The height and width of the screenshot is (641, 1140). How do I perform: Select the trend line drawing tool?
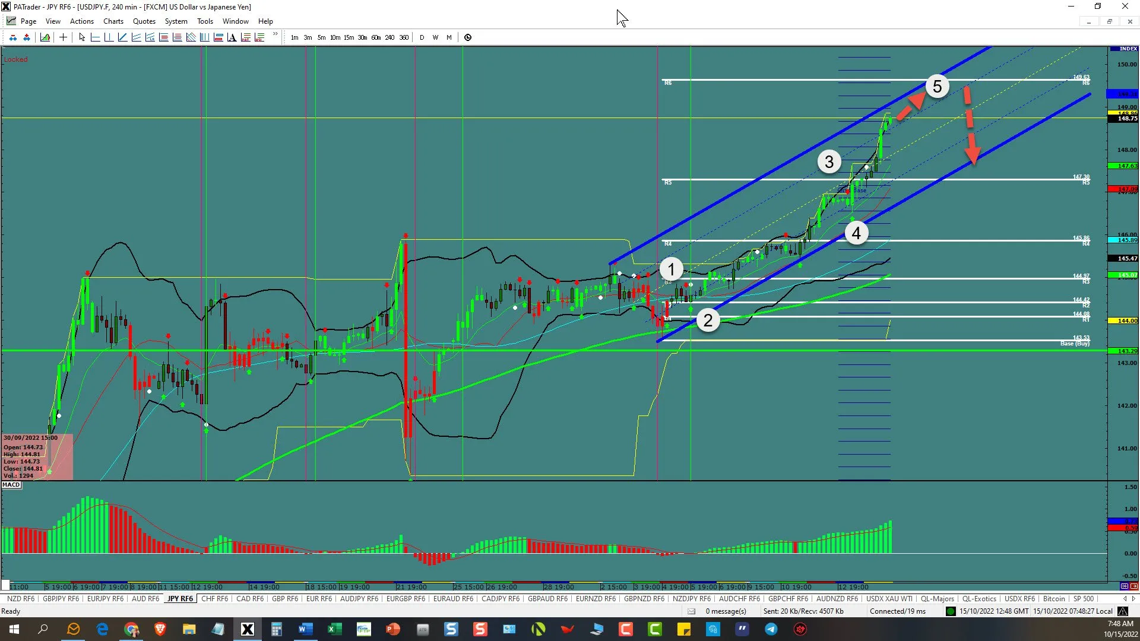[122, 37]
